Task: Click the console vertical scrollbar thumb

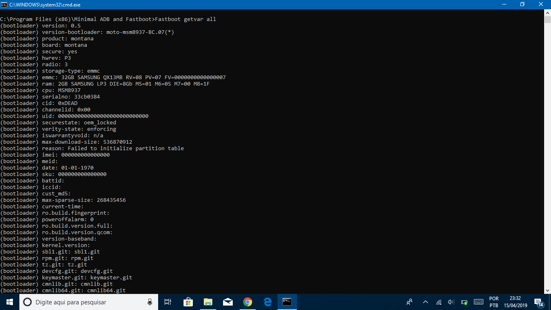Action: coord(547,20)
